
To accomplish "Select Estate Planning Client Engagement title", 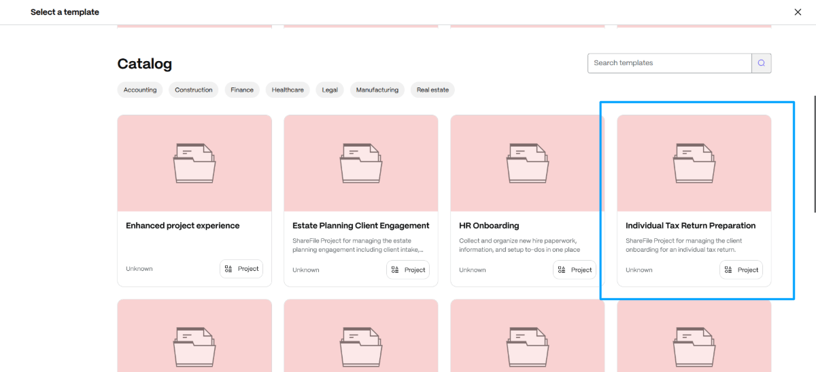I will point(361,225).
